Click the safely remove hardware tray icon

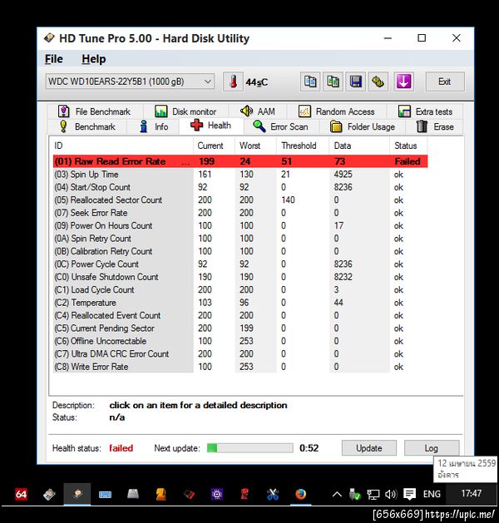click(354, 494)
